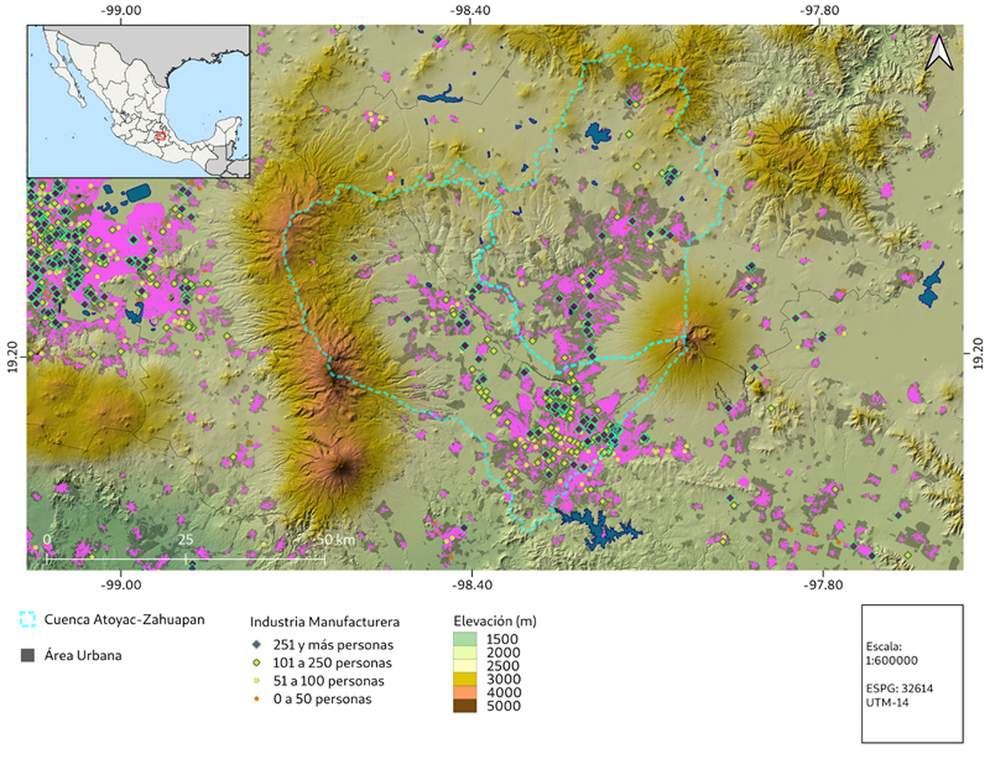The height and width of the screenshot is (764, 990).
Task: Click the '251 y más personas' text
Action: (333, 644)
